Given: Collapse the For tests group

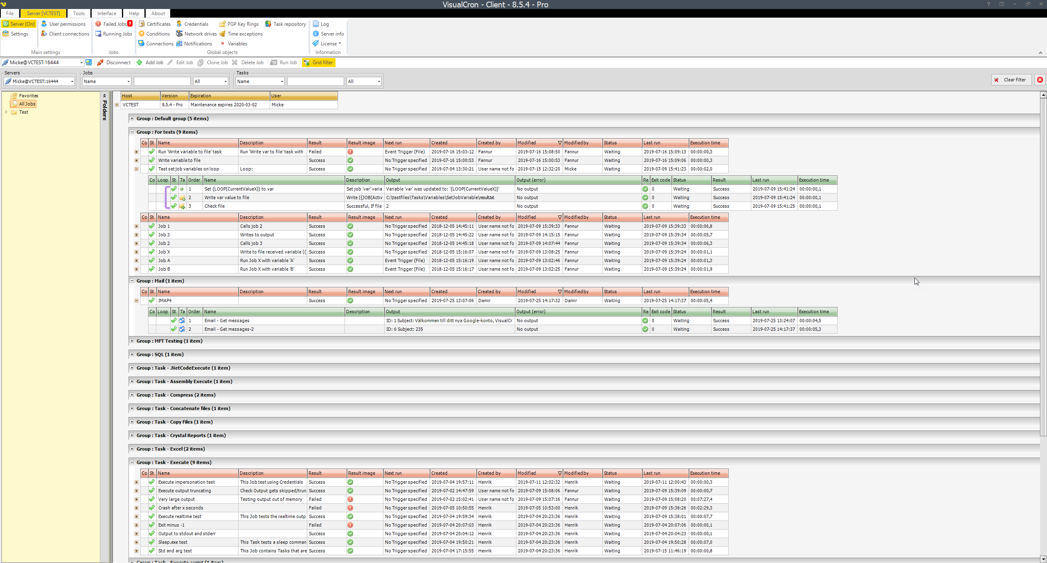Looking at the screenshot, I should tap(132, 132).
